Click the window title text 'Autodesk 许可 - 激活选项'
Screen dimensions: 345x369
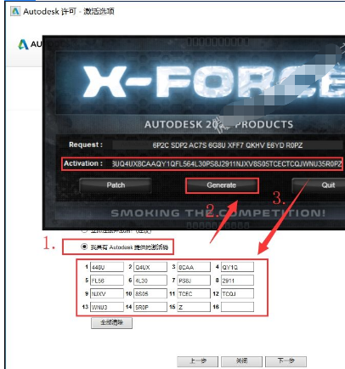(x=69, y=11)
